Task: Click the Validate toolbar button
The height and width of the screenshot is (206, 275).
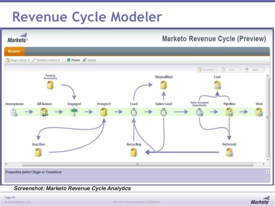Action: (90, 60)
